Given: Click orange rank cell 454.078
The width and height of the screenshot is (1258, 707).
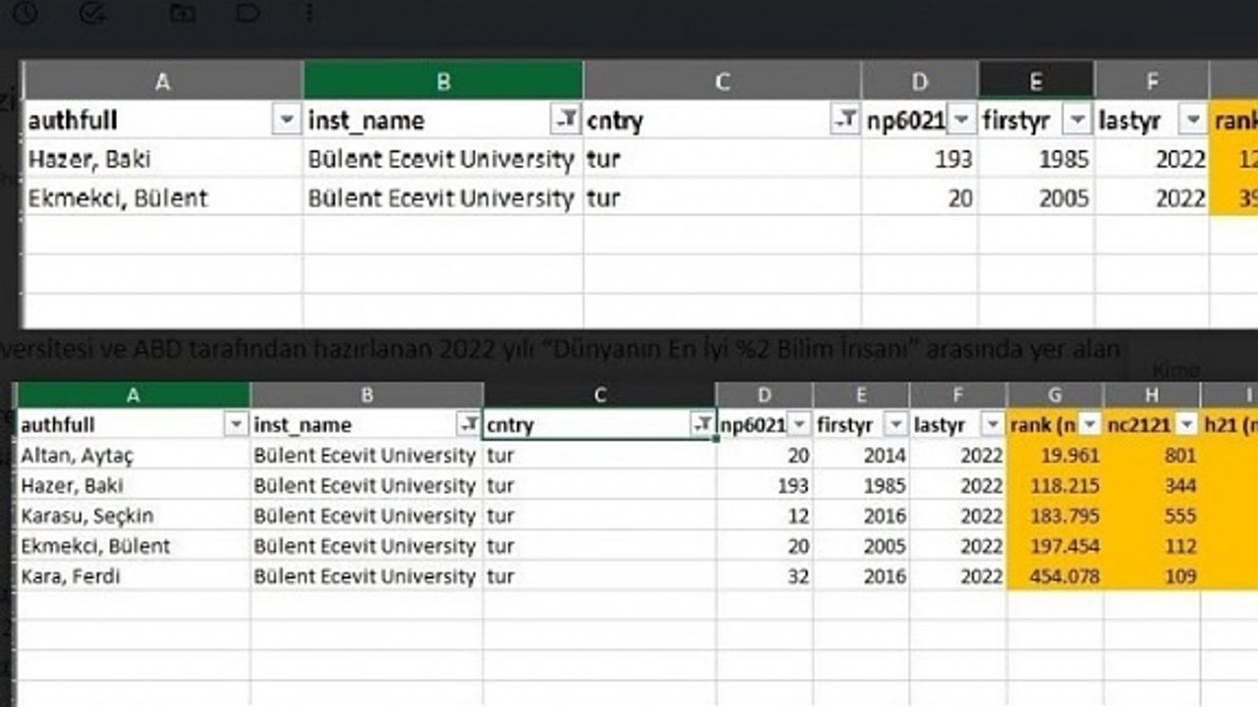Looking at the screenshot, I should [x=1055, y=576].
